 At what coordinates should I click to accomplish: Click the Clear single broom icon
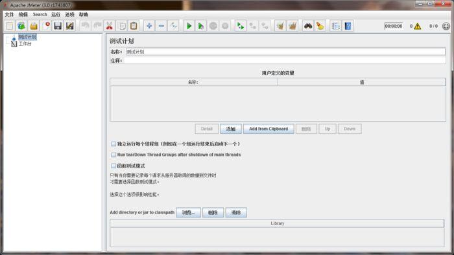click(280, 26)
